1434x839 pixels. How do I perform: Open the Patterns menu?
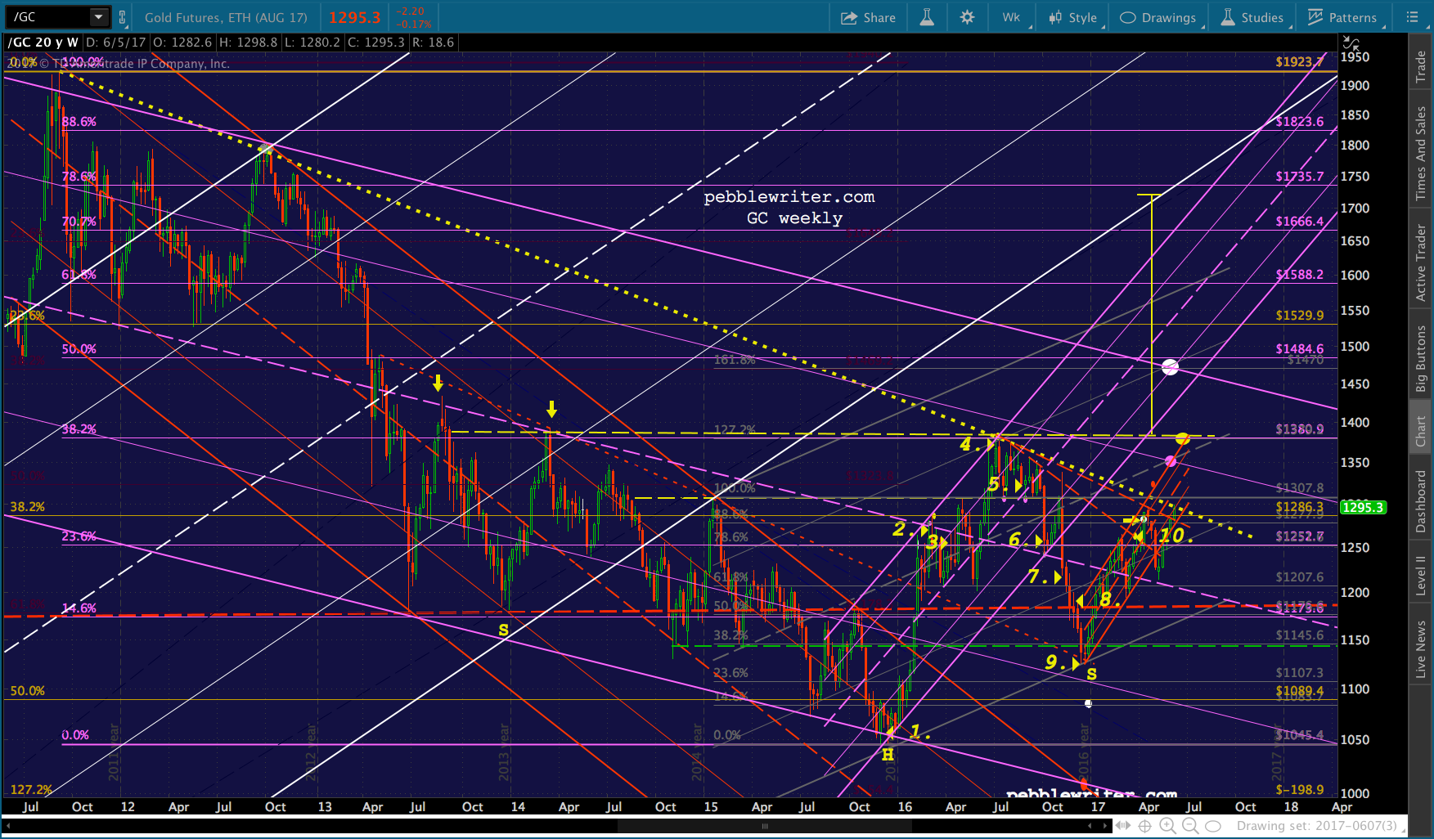click(1342, 17)
